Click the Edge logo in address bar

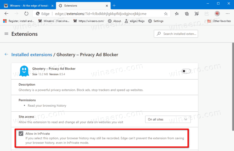pos(38,14)
